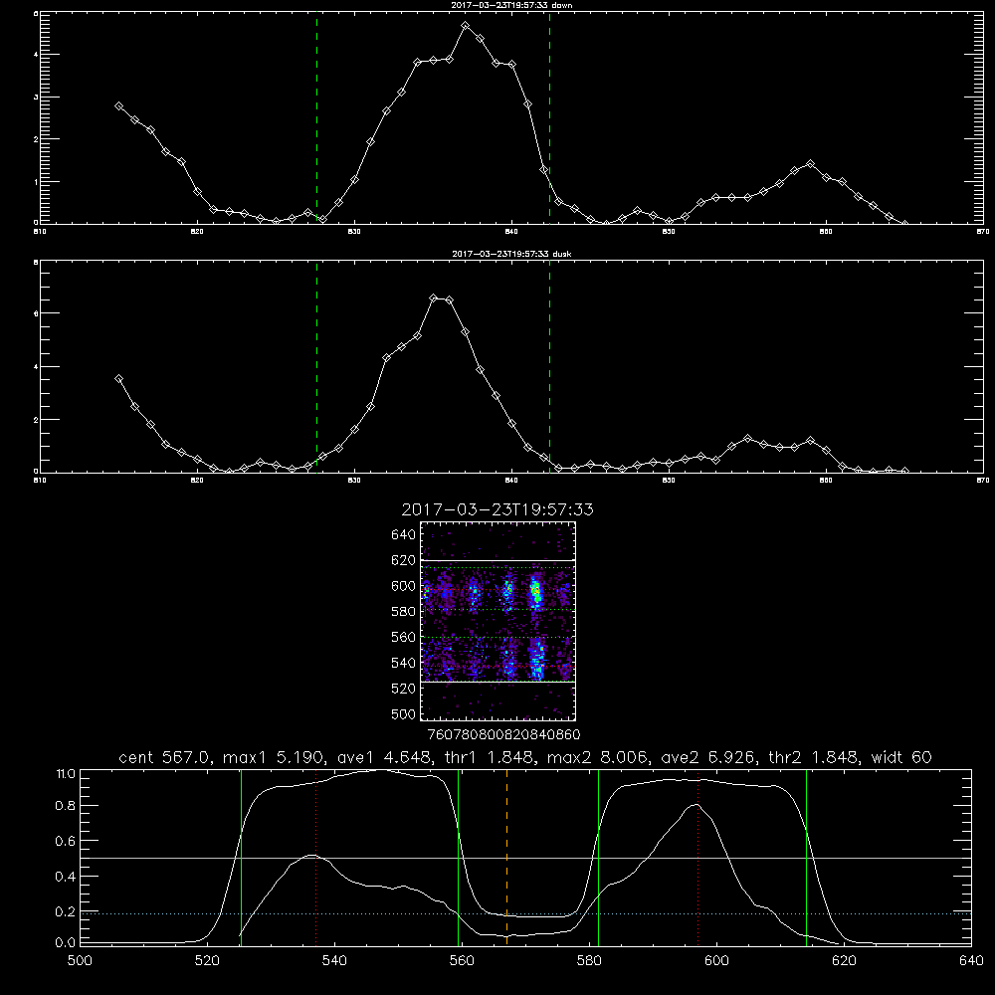Select the 'ave2 6.926' value
Screen dimensions: 995x995
click(x=708, y=757)
